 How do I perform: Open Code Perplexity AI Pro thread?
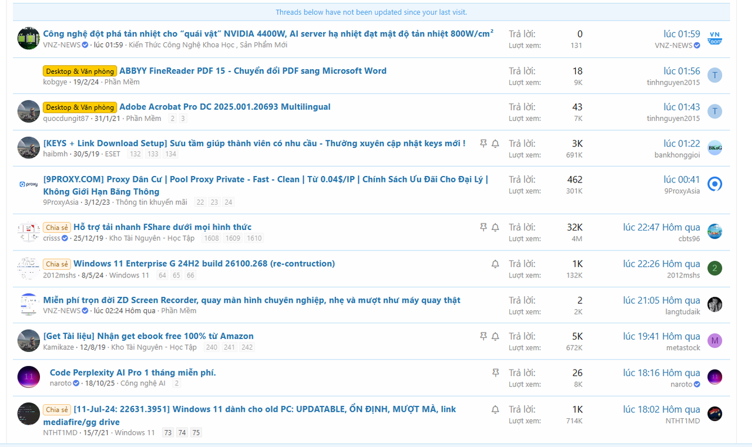[x=133, y=372]
